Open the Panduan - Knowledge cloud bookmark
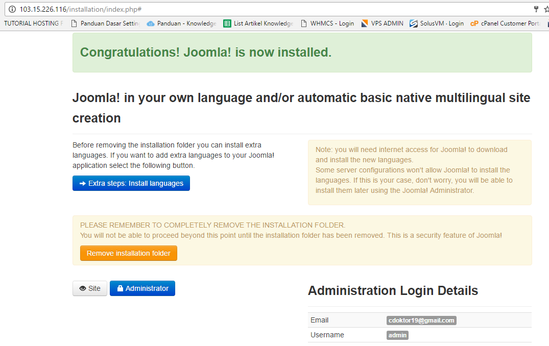The width and height of the screenshot is (549, 346). pyautogui.click(x=181, y=23)
